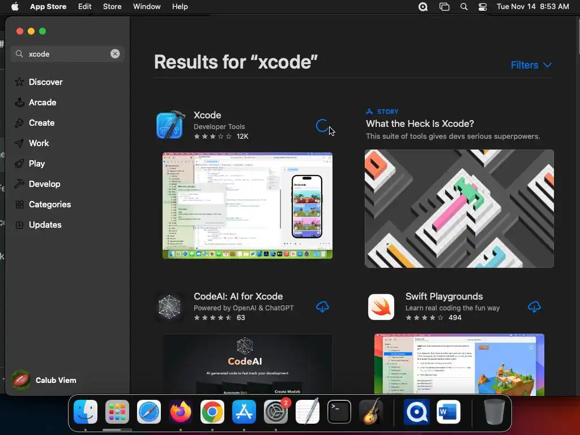Click the Stage Manager windows icon in menu bar

point(444,7)
